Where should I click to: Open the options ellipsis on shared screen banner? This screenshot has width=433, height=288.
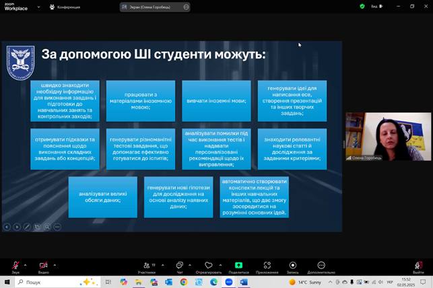coord(186,7)
